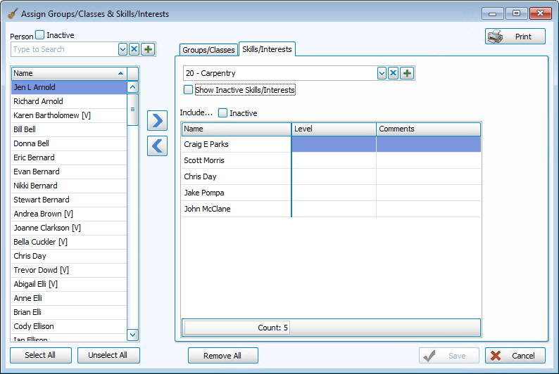
Task: Move selected person right with arrow button
Action: pos(157,120)
